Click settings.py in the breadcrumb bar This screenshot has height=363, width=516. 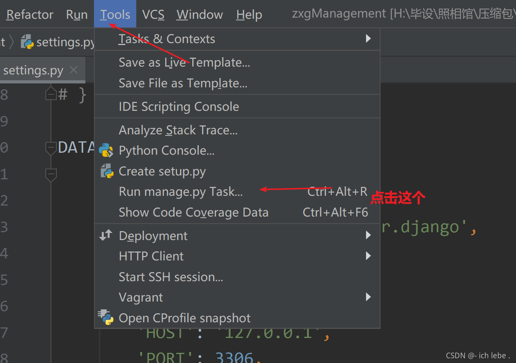(x=65, y=42)
